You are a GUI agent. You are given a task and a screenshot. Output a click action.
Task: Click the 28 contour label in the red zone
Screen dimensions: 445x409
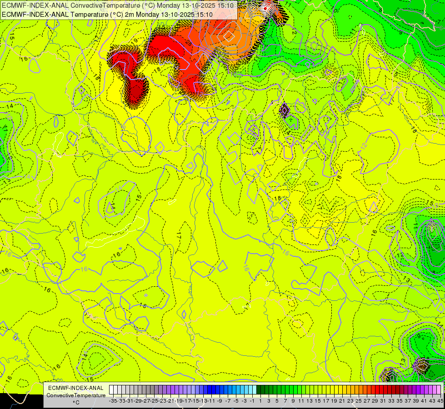(x=189, y=43)
